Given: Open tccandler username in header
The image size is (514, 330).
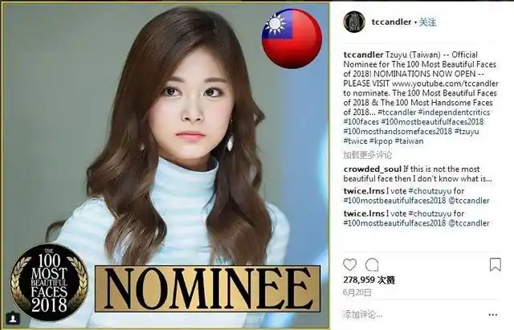Looking at the screenshot, I should pyautogui.click(x=391, y=22).
